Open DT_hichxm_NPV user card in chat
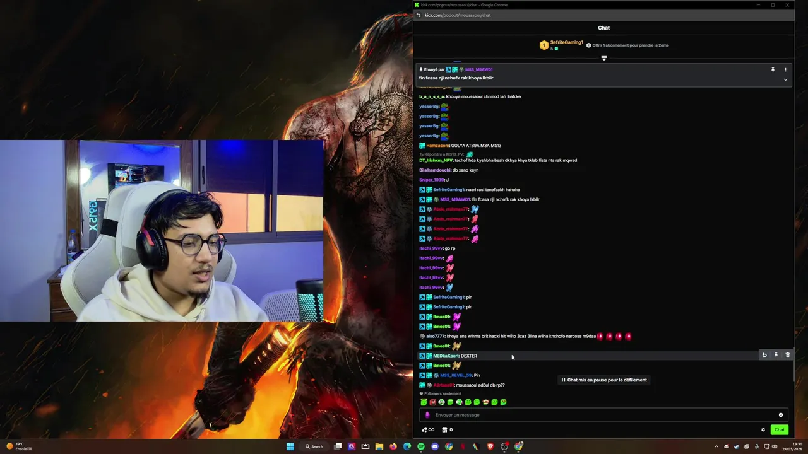The width and height of the screenshot is (808, 454). 436,160
